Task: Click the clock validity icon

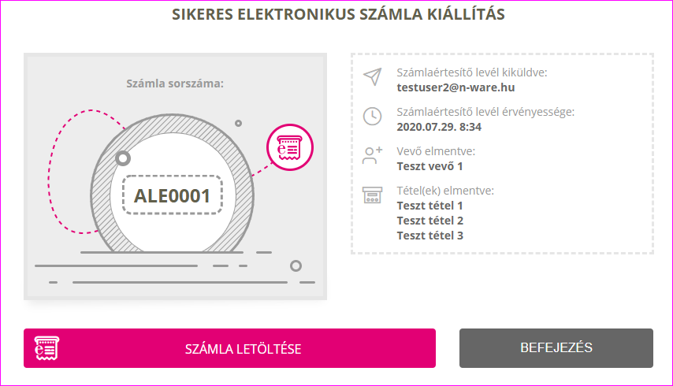Action: pyautogui.click(x=372, y=117)
